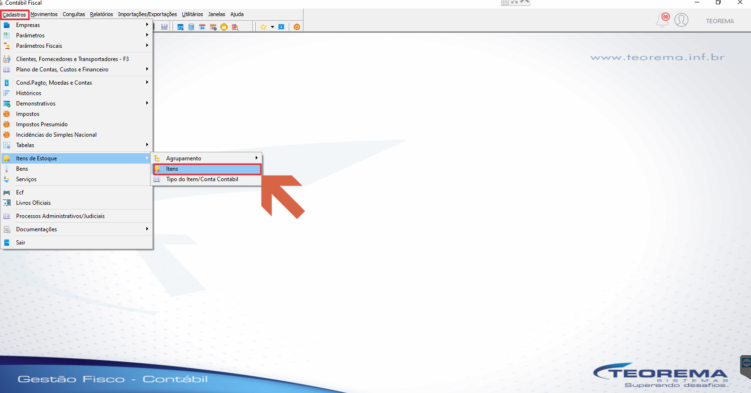Expand the Empresas submenu
Screen dimensions: 751x393
[x=76, y=25]
